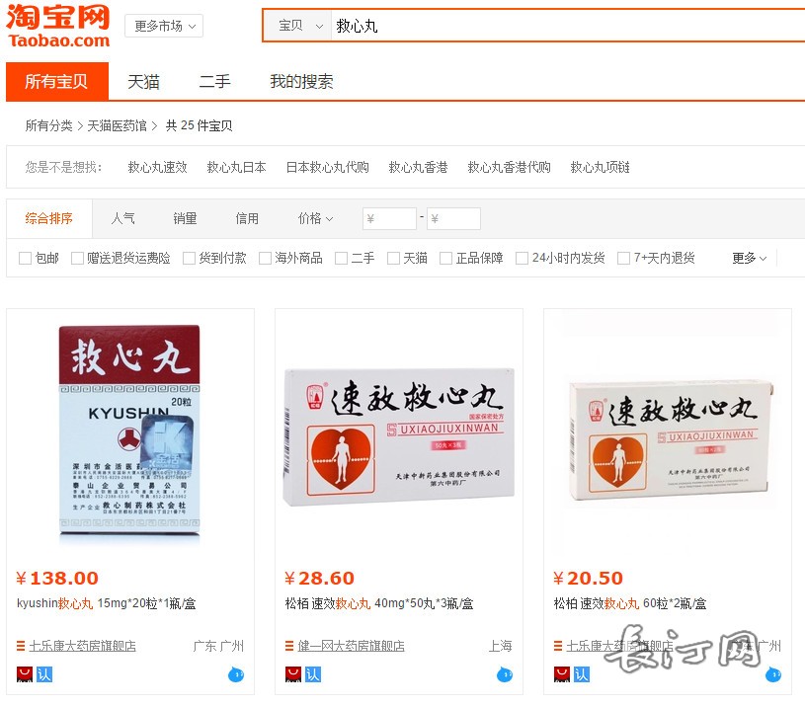Open the 更多市场 dropdown

(164, 26)
